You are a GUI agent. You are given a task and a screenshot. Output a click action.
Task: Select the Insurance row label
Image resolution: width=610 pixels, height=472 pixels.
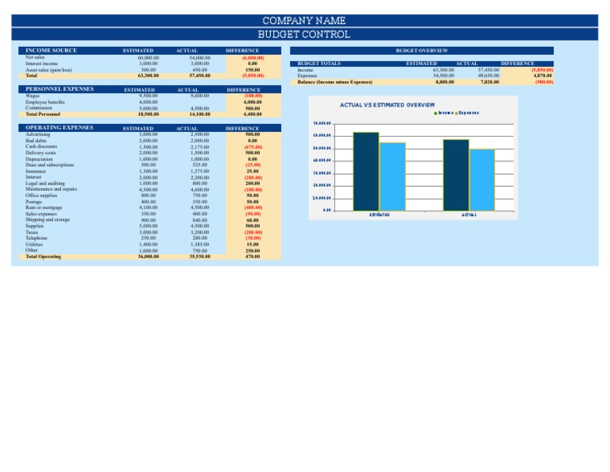pos(36,171)
